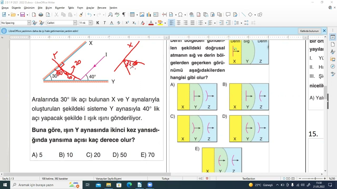
Task: Insert a basic shape (diamond)
Action: pyautogui.click(x=250, y=15)
